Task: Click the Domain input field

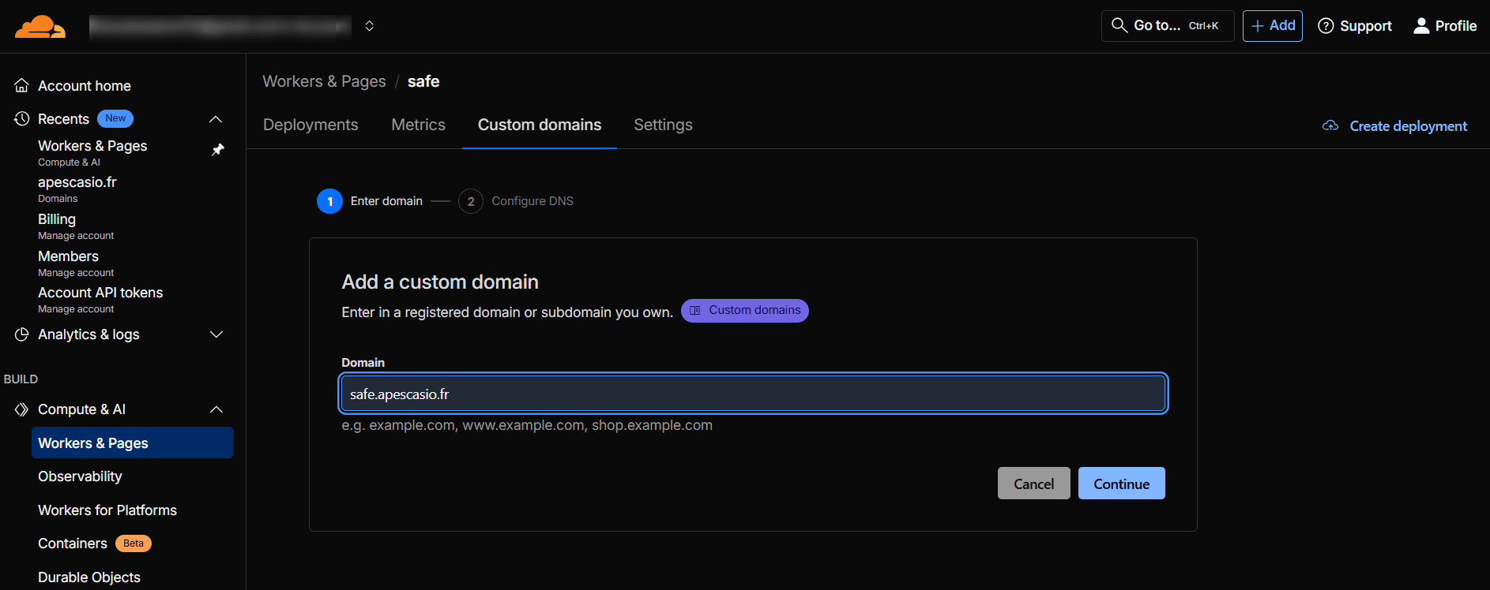Action: 754,394
